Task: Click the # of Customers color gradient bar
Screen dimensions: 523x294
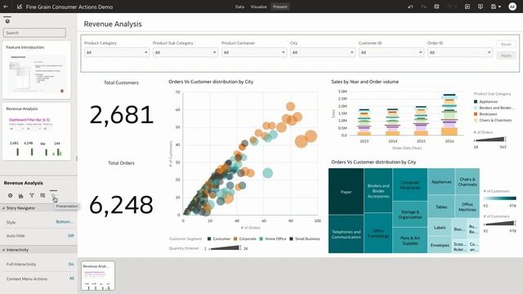Action: coord(500,198)
